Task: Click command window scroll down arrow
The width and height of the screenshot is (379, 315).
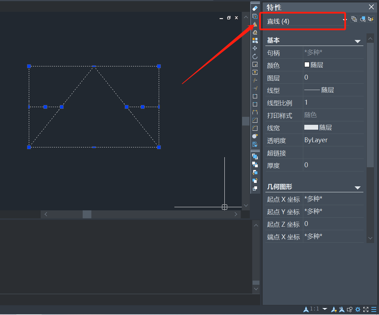Action: click(256, 289)
